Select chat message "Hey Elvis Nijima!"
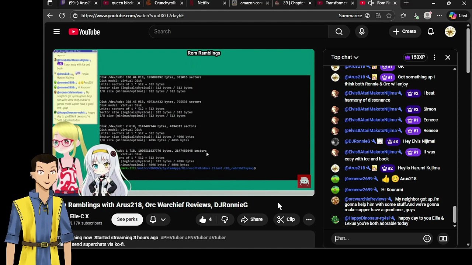This screenshot has height=265, width=472. tap(419, 141)
